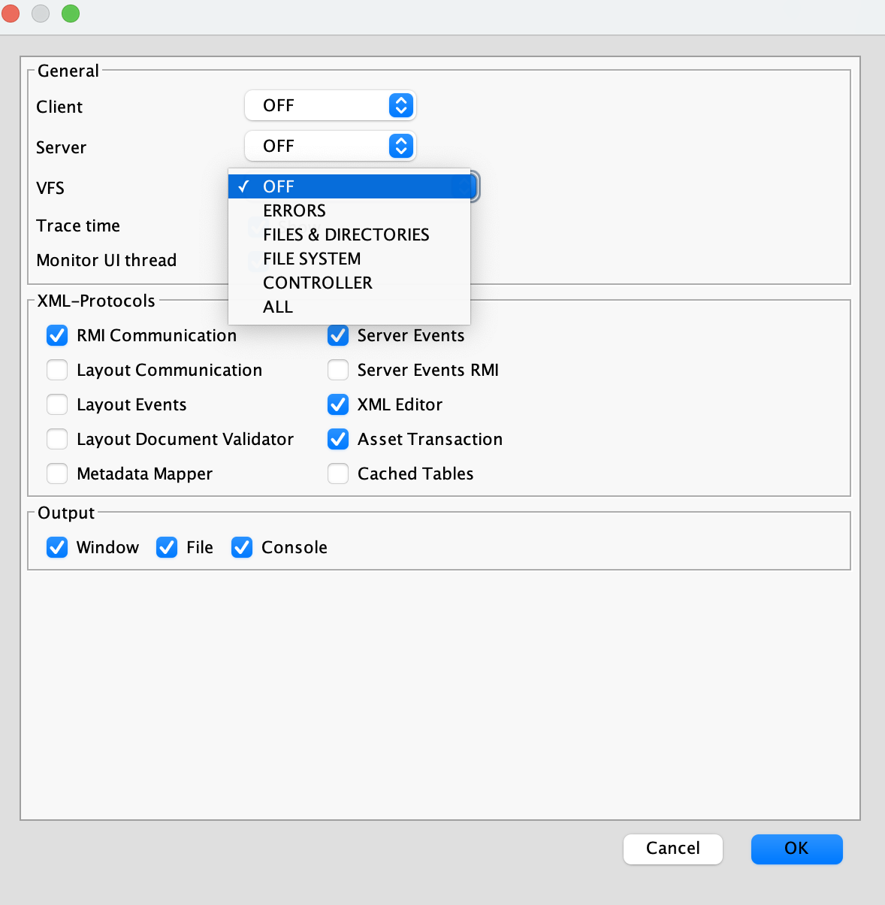The image size is (885, 905).
Task: Choose FILE SYSTEM from the VFS options
Action: [x=312, y=259]
